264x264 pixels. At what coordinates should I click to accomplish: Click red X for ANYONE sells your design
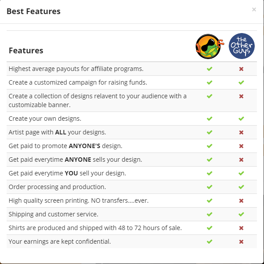[241, 160]
